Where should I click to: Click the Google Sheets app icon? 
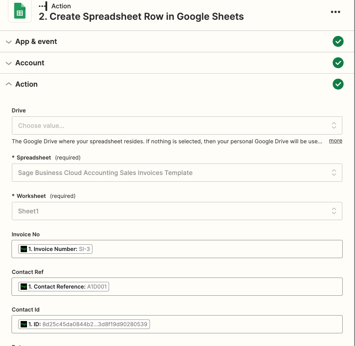click(x=20, y=11)
